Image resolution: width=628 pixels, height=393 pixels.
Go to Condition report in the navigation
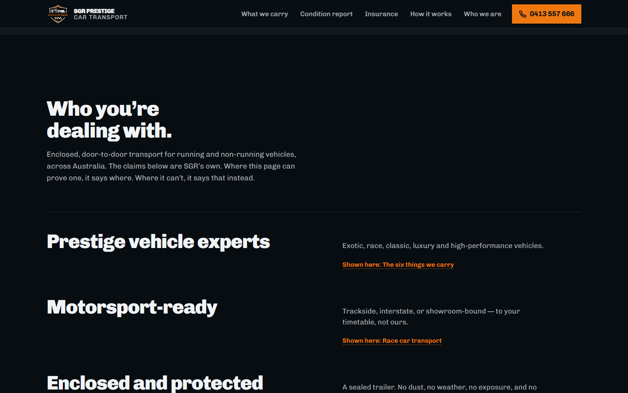[326, 14]
